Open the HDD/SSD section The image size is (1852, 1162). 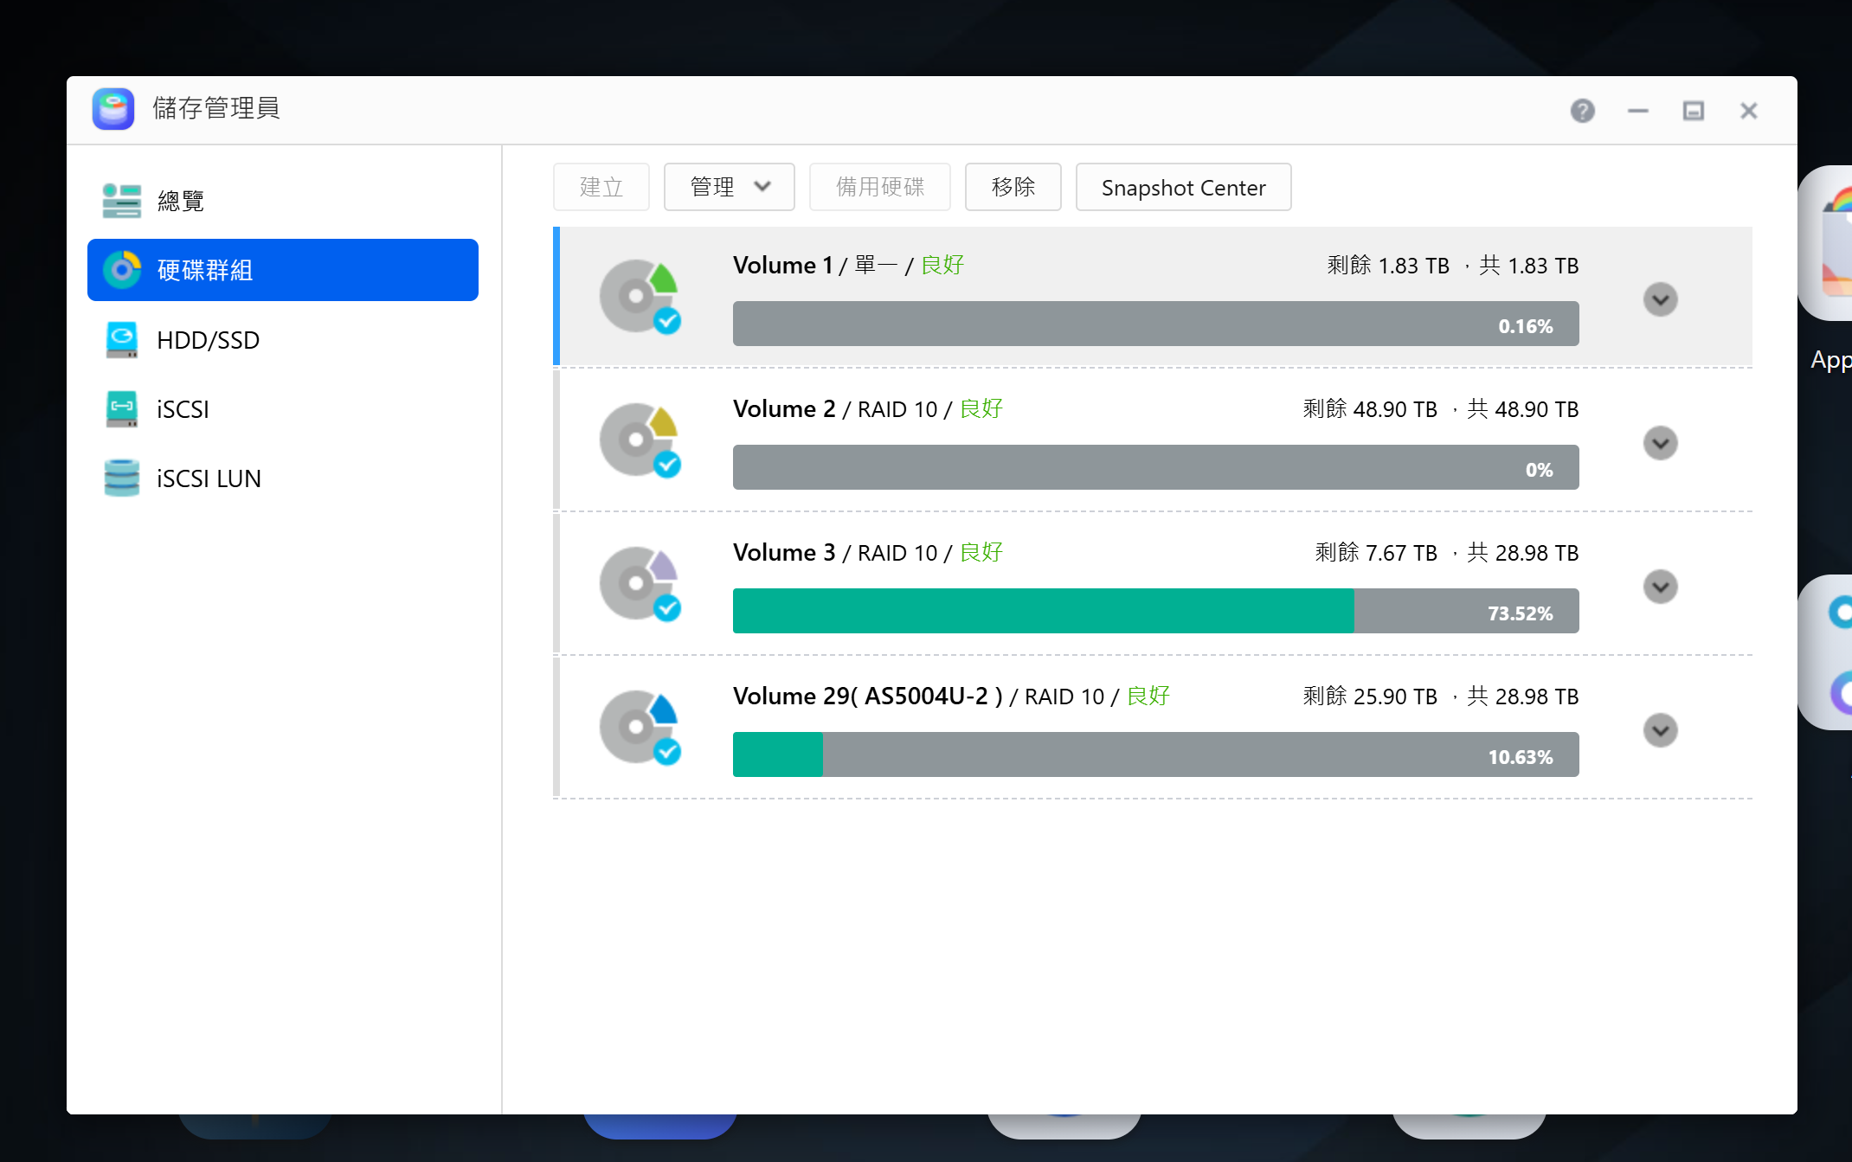click(283, 340)
